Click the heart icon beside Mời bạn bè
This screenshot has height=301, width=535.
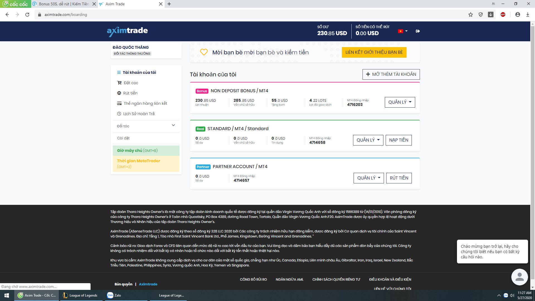click(x=204, y=52)
